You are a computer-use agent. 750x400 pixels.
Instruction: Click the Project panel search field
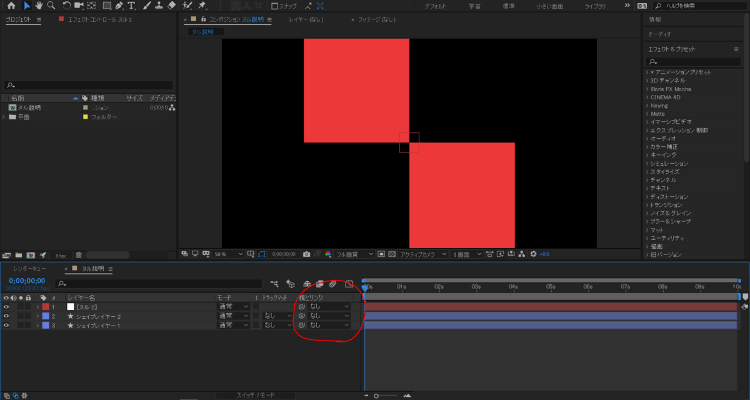click(88, 85)
